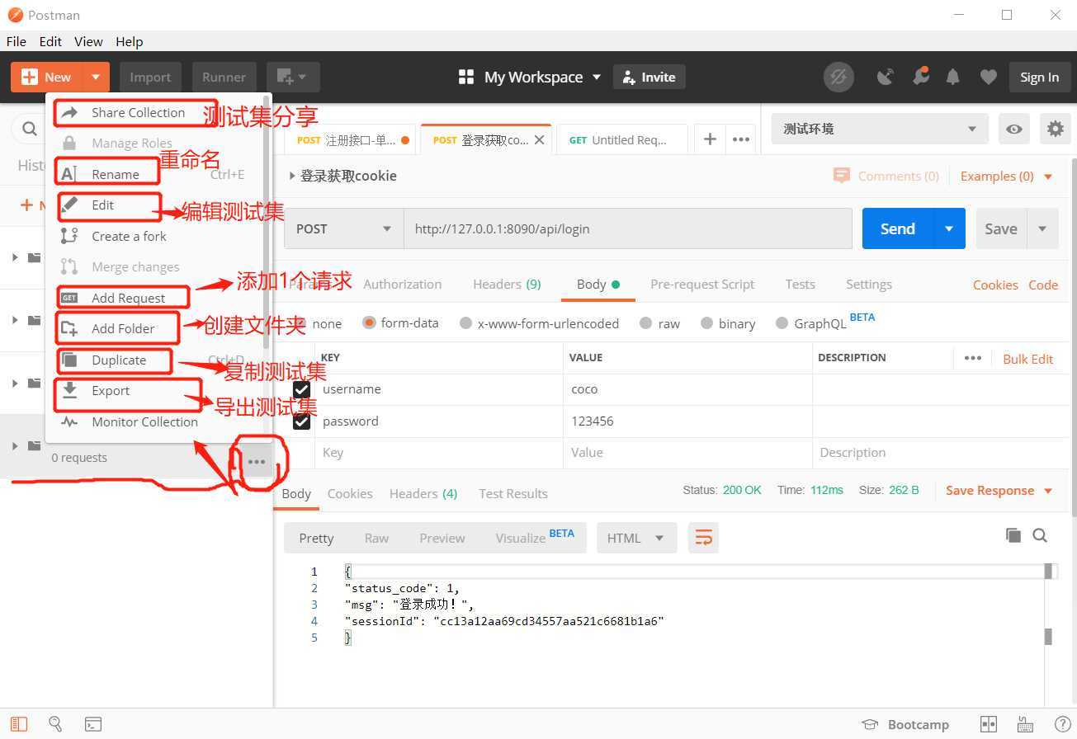Screen dimensions: 1077x739
Task: Open the capture requests satellite icon
Action: tap(886, 77)
